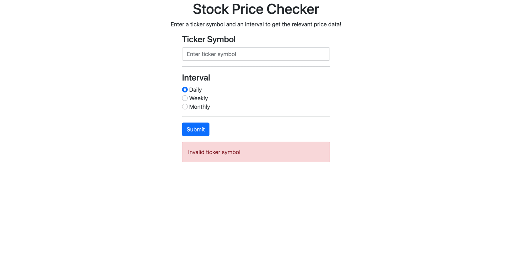Screen dimensions: 512x271
Task: Click the Stock Price Checker title
Action: coord(256,9)
